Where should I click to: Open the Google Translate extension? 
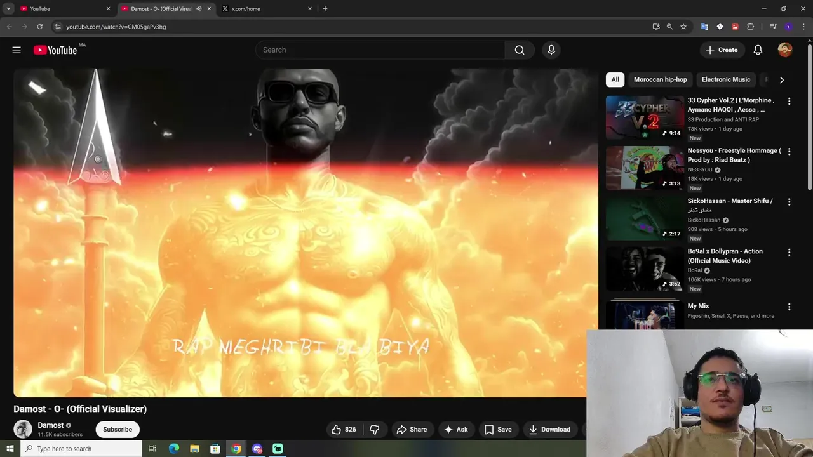point(704,27)
